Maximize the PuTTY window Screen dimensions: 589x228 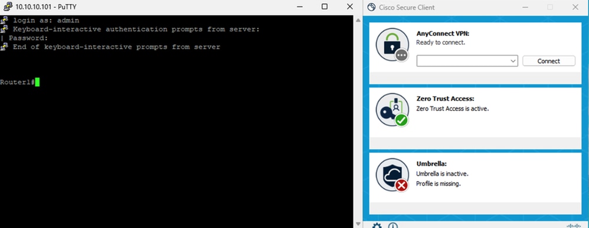[x=325, y=6]
